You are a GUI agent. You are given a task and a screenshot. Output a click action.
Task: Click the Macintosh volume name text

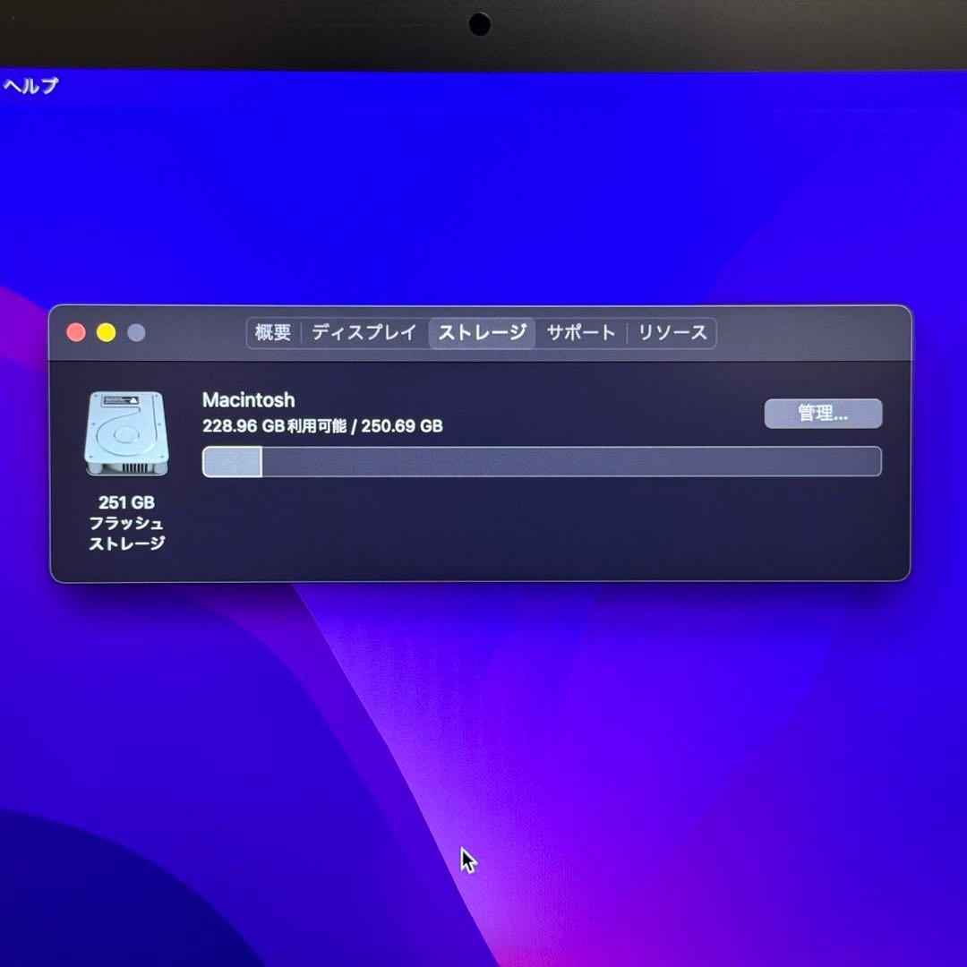point(249,400)
